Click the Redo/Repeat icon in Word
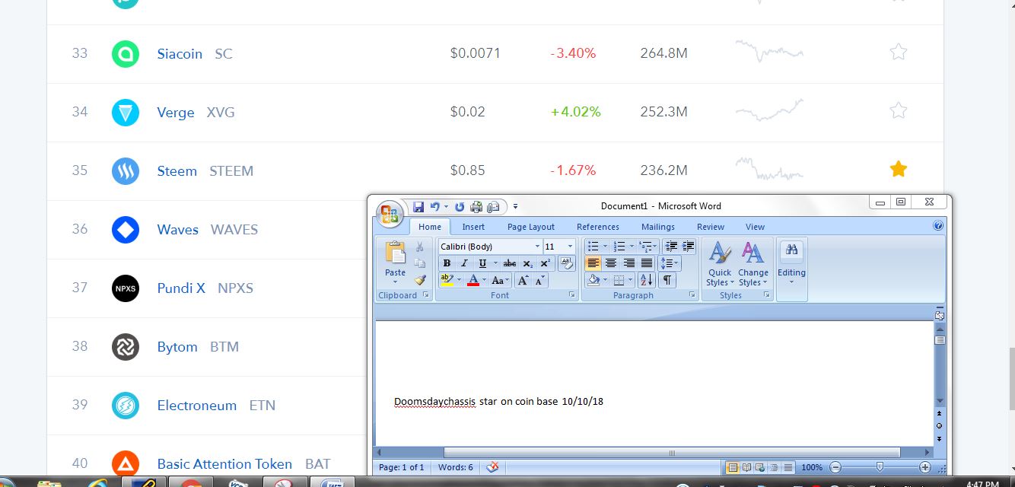The width and height of the screenshot is (1015, 487). [460, 206]
